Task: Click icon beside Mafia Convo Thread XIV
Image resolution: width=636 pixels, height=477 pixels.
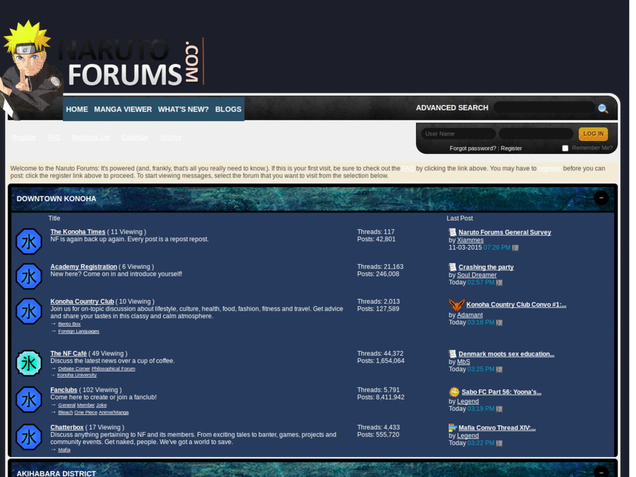Action: [x=453, y=428]
